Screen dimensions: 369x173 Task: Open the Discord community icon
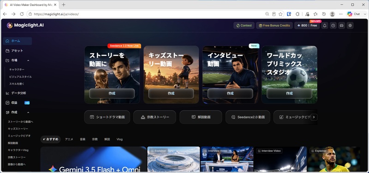341,26
